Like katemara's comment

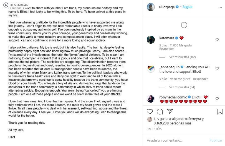217,40
